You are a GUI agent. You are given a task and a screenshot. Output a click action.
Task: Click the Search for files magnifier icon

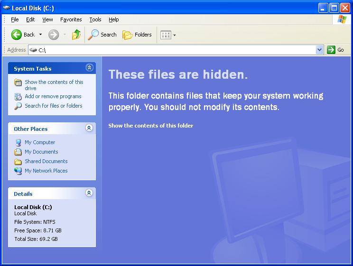click(18, 106)
